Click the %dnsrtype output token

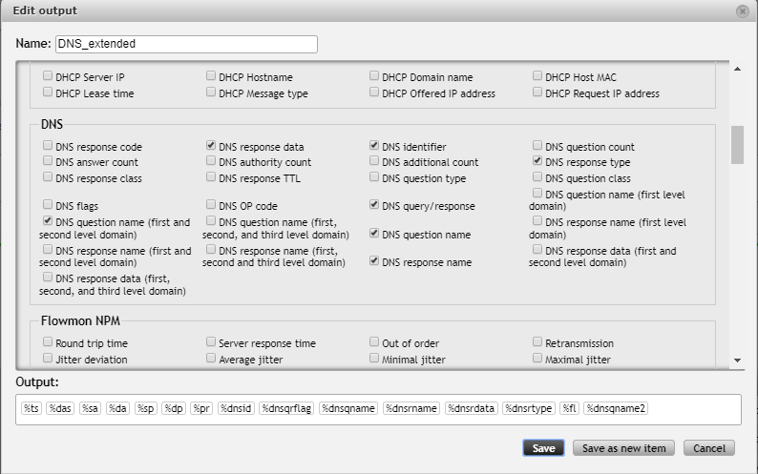click(x=529, y=408)
